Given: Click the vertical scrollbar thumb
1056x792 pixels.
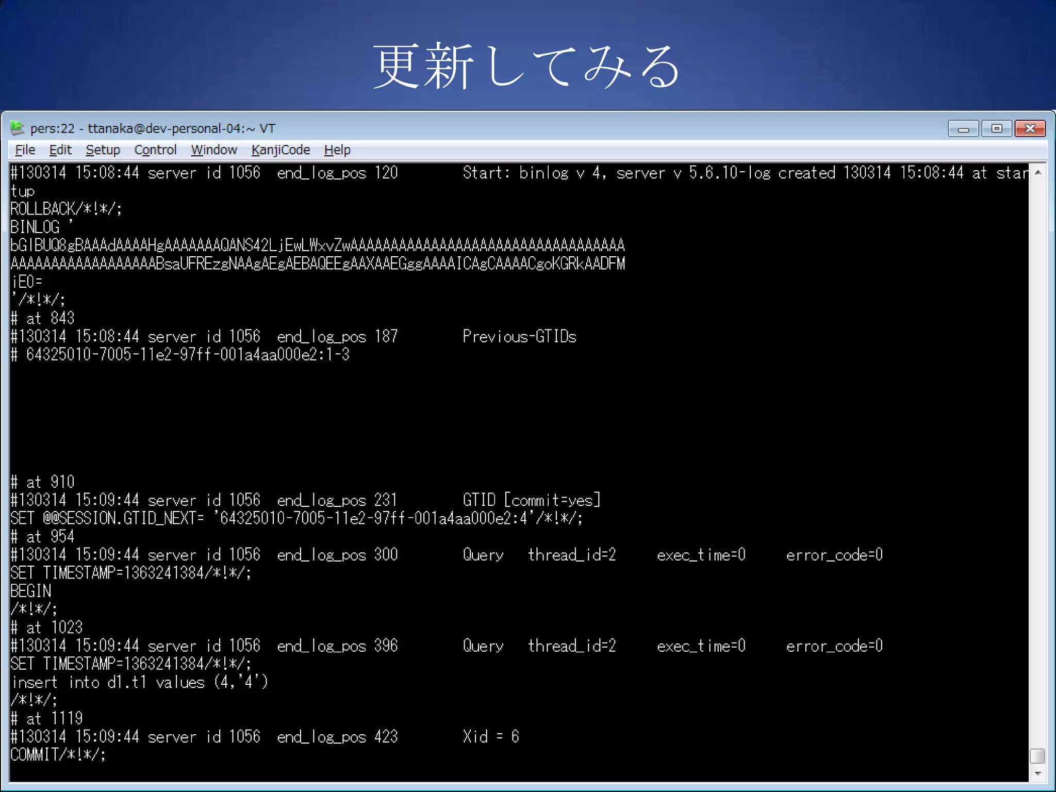Looking at the screenshot, I should [x=1037, y=756].
